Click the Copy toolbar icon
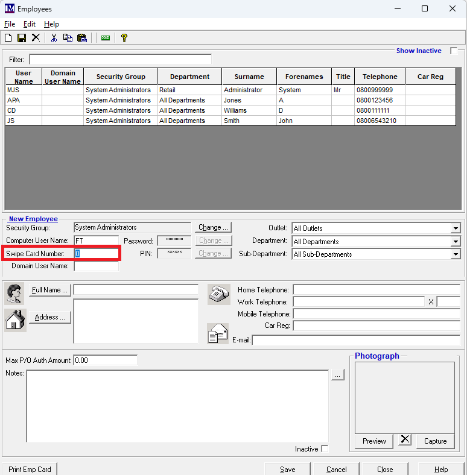 point(68,37)
